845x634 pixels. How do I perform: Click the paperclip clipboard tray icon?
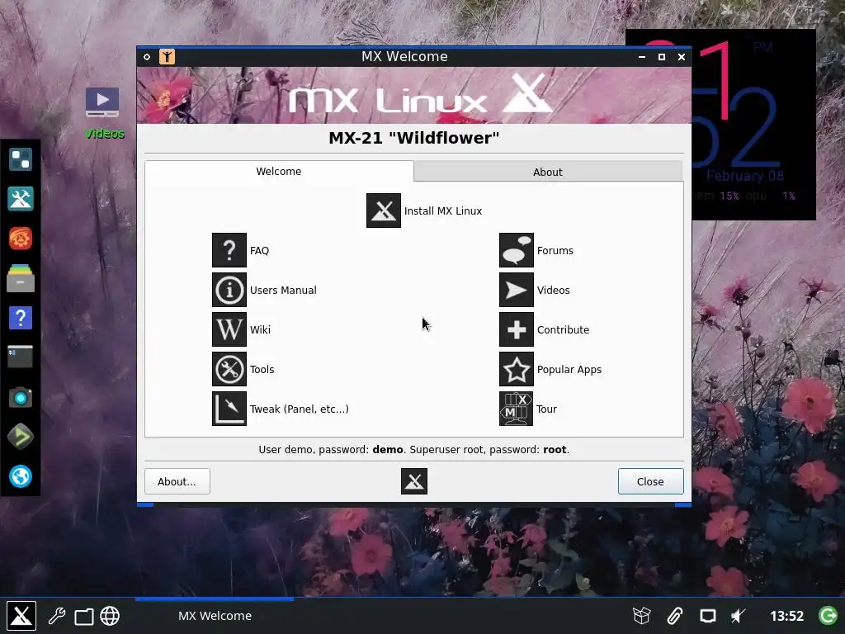[675, 616]
